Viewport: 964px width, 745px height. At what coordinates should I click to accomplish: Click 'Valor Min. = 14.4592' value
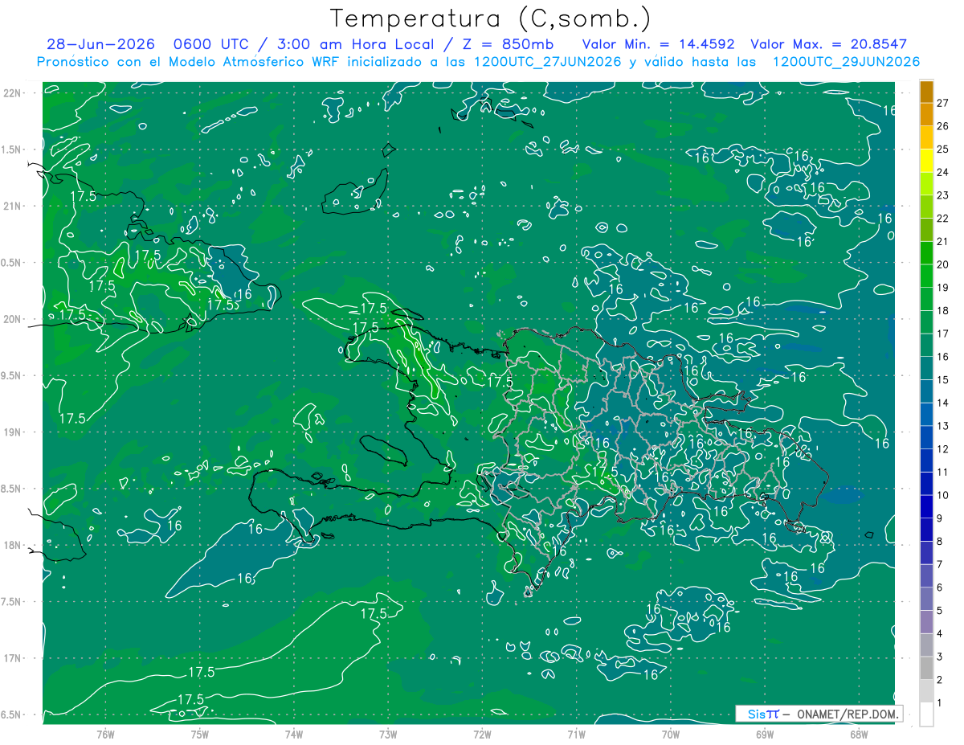pos(659,44)
